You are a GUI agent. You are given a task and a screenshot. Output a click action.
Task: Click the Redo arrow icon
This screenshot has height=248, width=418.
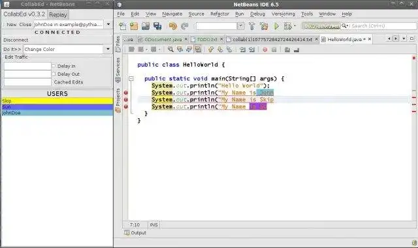(x=184, y=26)
